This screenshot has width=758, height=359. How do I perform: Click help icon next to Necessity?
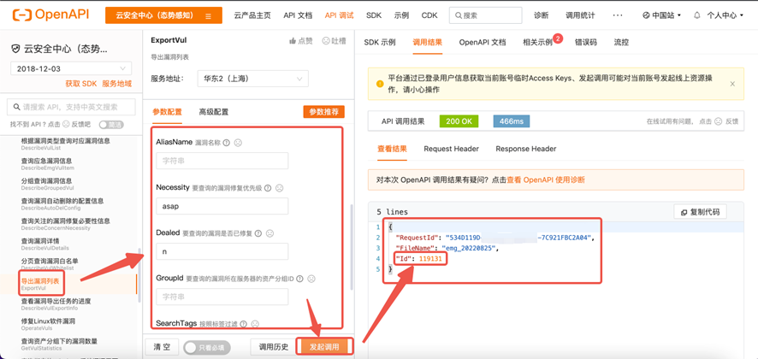[267, 188]
